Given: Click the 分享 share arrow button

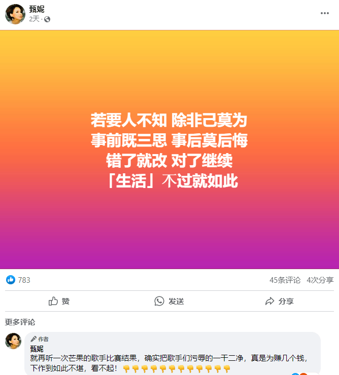Looking at the screenshot, I should pyautogui.click(x=279, y=301).
